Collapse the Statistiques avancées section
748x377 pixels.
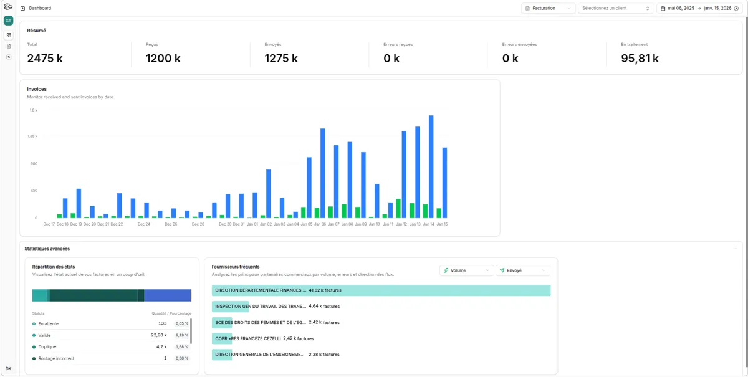[x=735, y=249]
